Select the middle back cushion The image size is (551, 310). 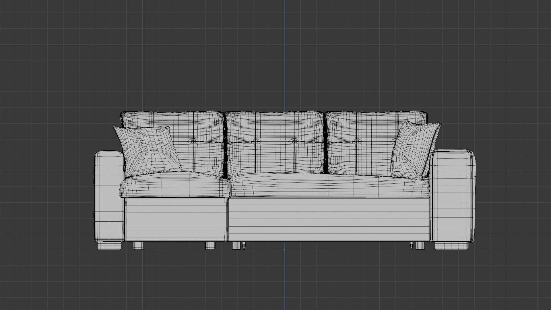[275, 143]
